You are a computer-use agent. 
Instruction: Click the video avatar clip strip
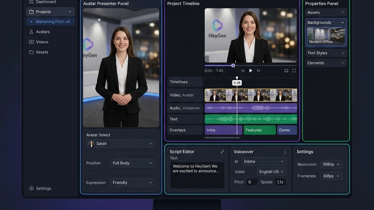tap(251, 95)
